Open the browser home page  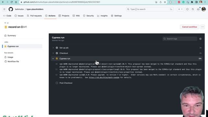click(x=16, y=2)
